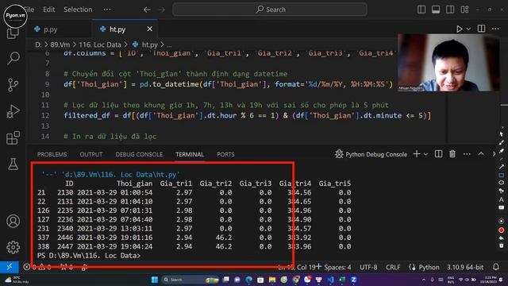Go back with the left arrow
The image size is (508, 286).
click(x=147, y=10)
